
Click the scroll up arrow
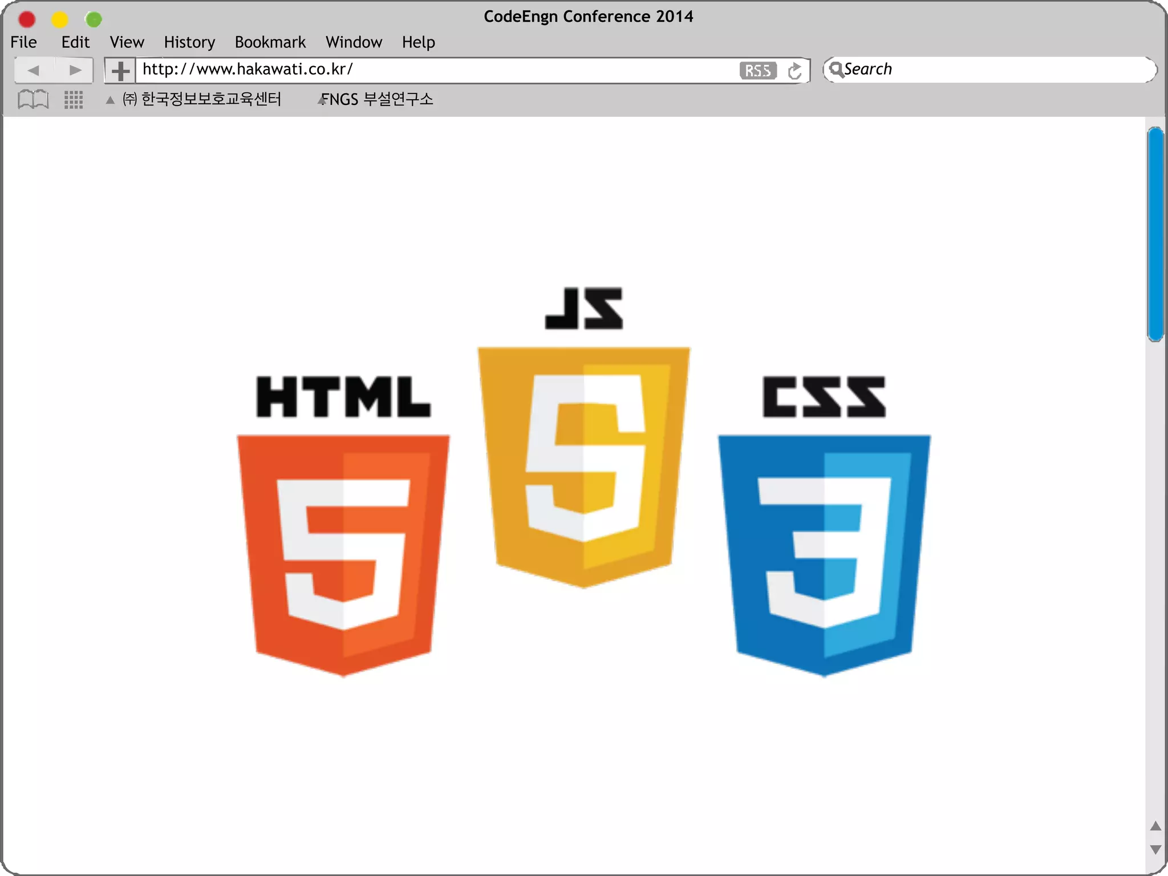(1155, 826)
